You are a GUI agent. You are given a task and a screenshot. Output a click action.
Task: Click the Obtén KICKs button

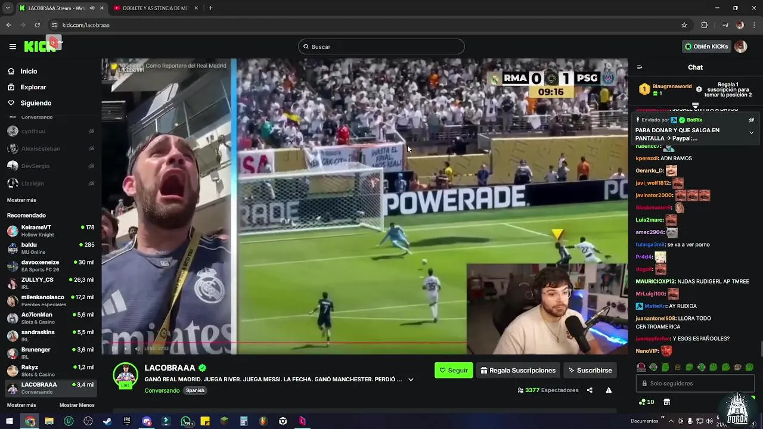706,46
